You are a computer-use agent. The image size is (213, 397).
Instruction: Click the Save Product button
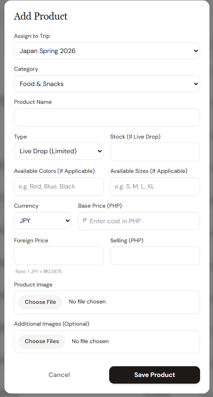(155, 375)
